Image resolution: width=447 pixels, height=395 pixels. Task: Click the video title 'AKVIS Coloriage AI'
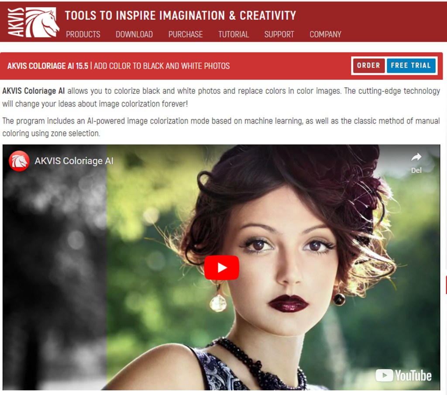[74, 161]
